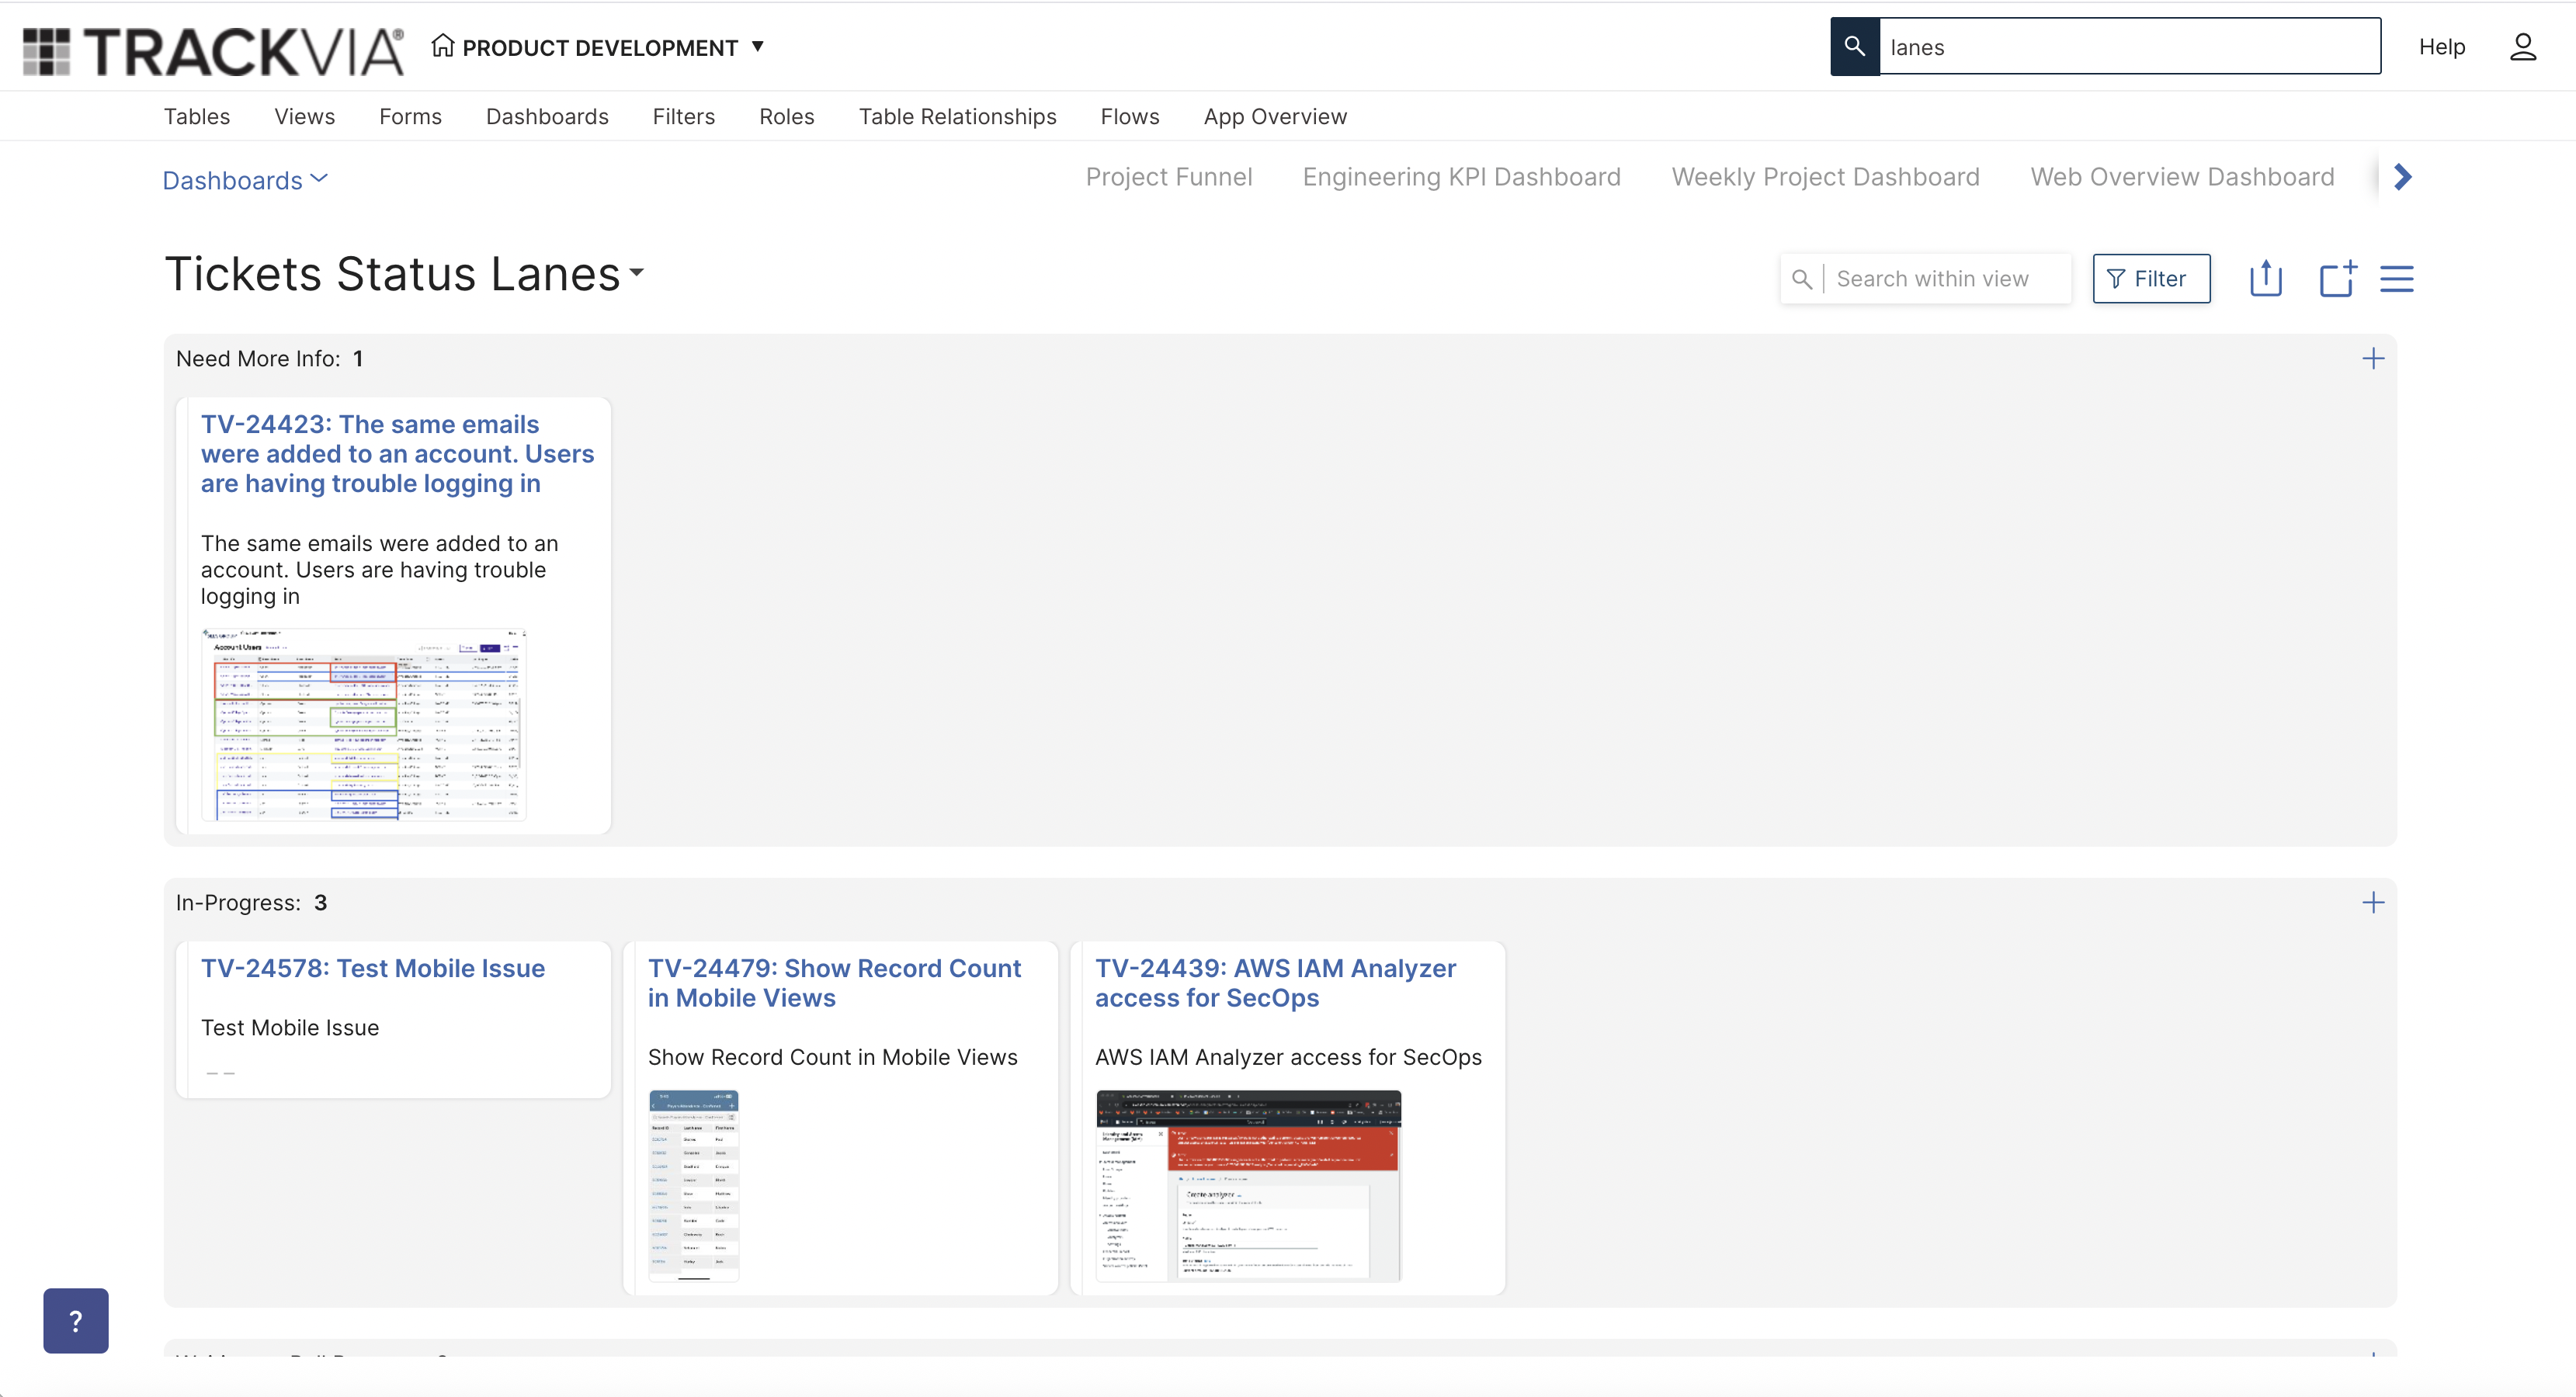Open the Flows menu item
The image size is (2576, 1397).
pyautogui.click(x=1130, y=116)
